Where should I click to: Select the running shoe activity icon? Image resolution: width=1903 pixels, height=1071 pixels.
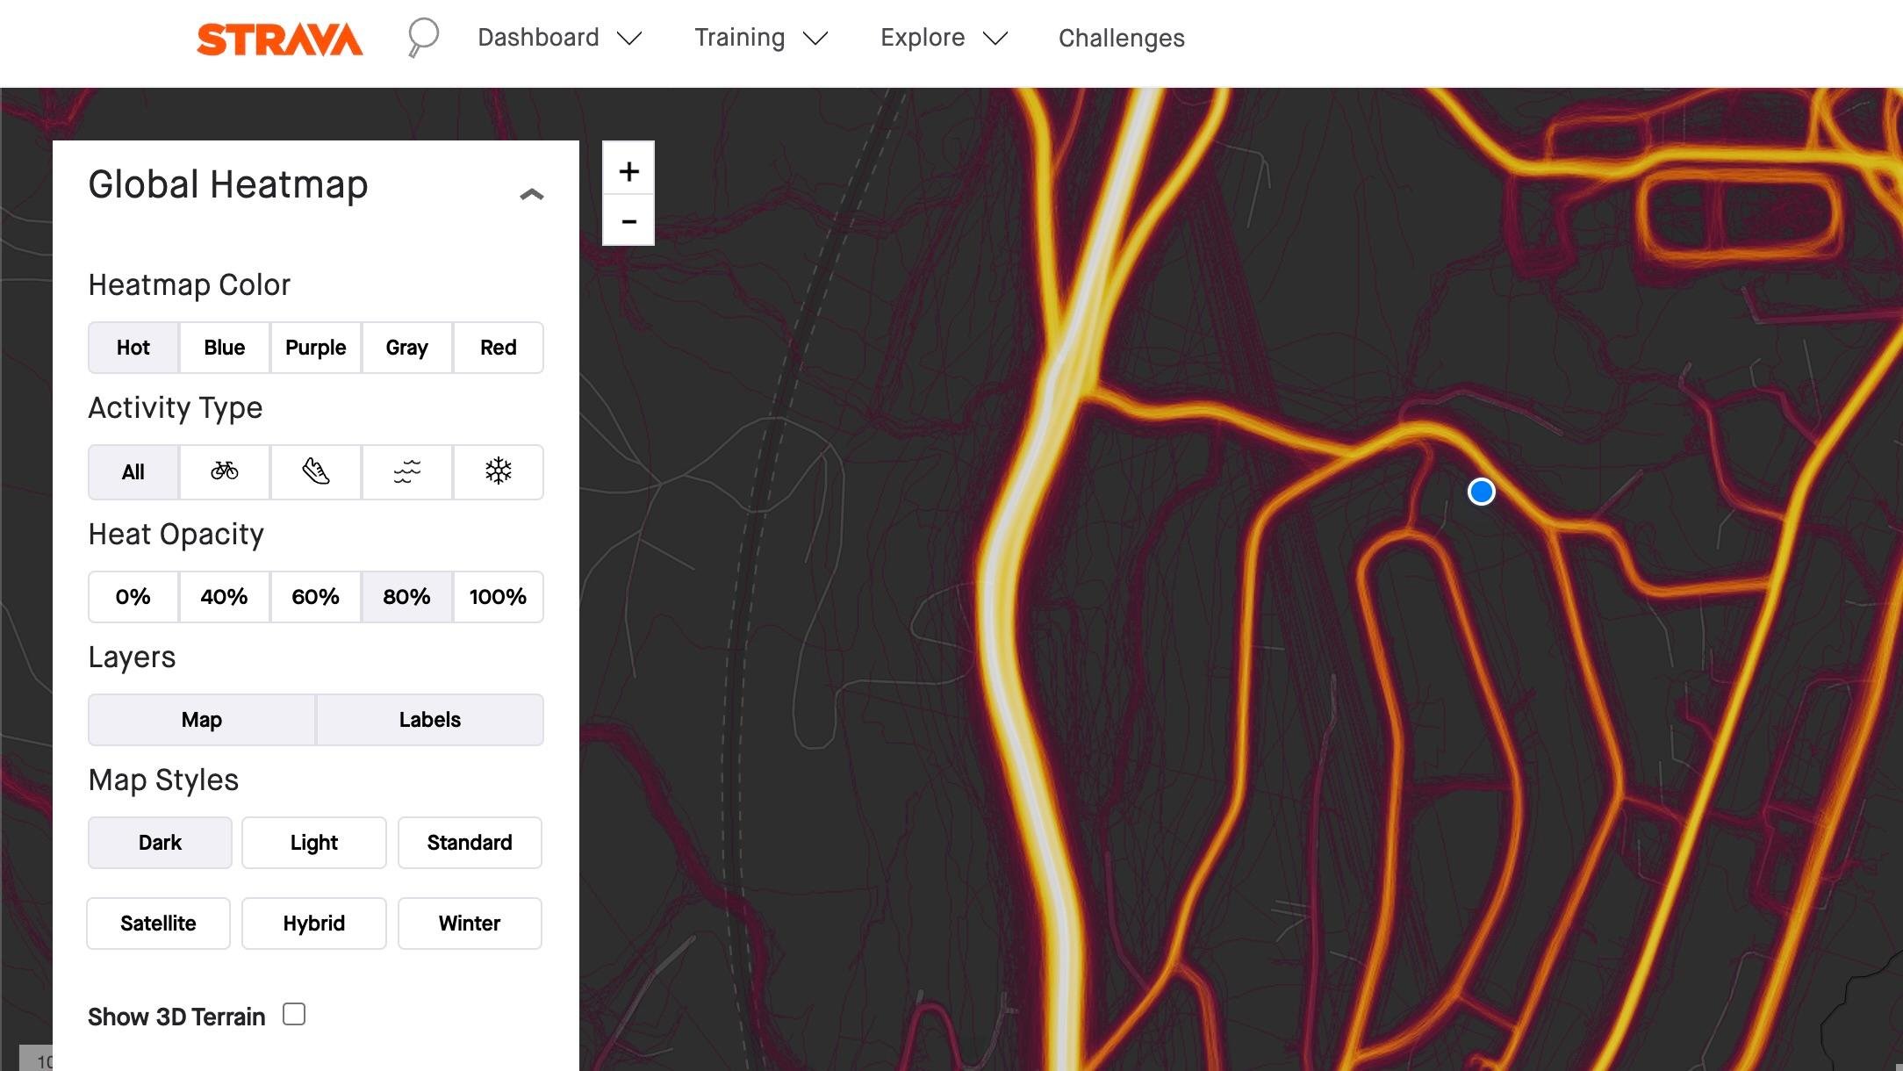[x=316, y=472]
